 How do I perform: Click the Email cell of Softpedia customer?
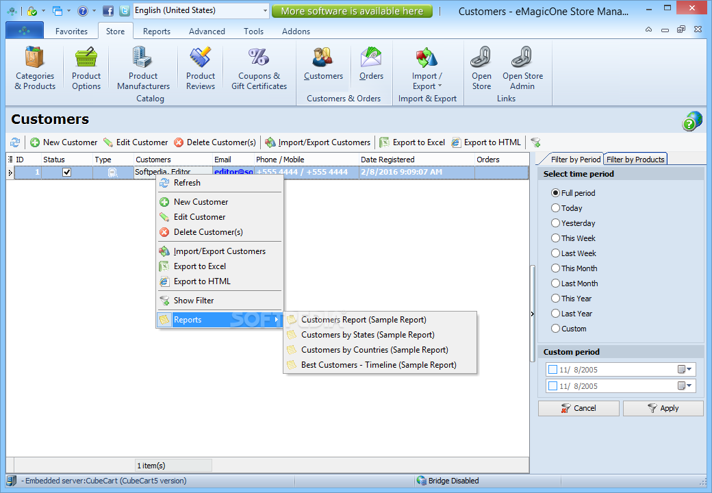click(x=233, y=172)
